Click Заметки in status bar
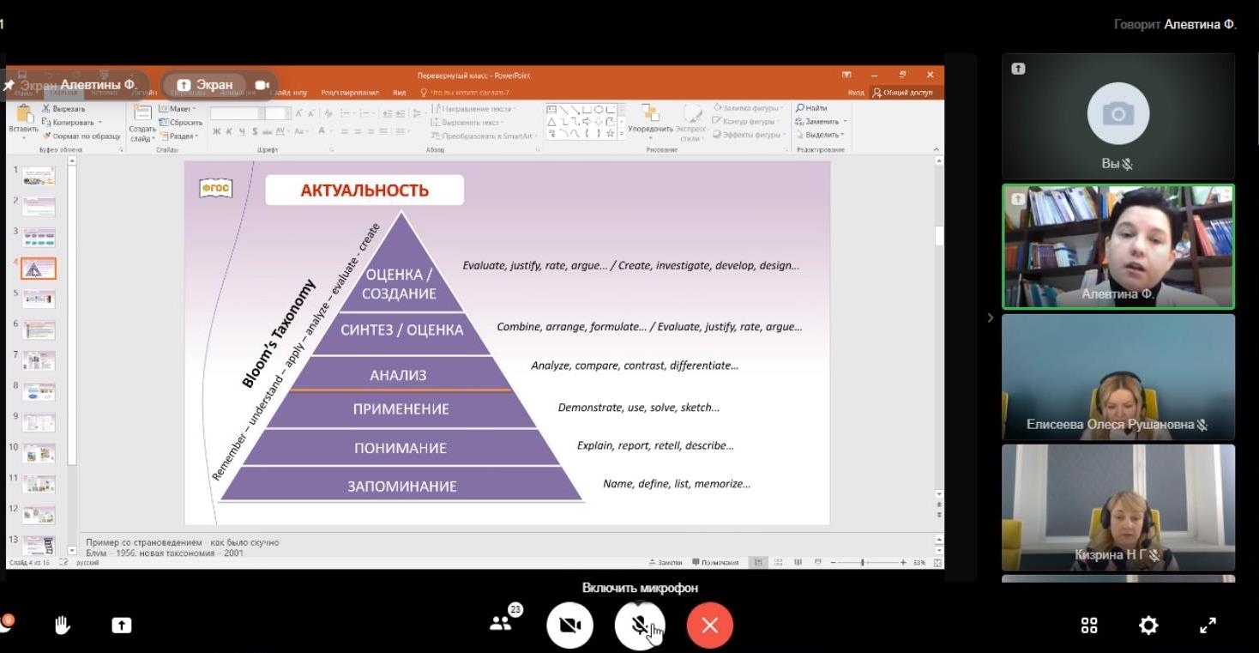The width and height of the screenshot is (1259, 653). pyautogui.click(x=666, y=563)
